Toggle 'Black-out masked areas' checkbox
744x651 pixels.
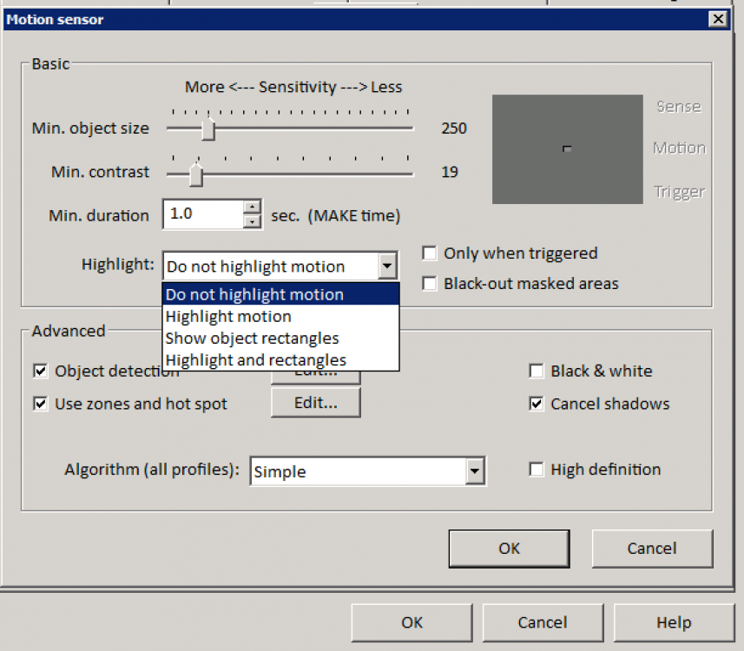click(x=430, y=283)
